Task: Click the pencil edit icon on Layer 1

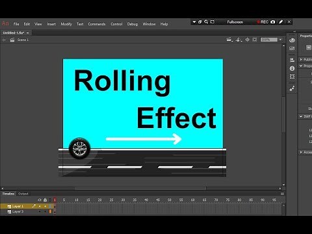Action: pyautogui.click(x=34, y=206)
